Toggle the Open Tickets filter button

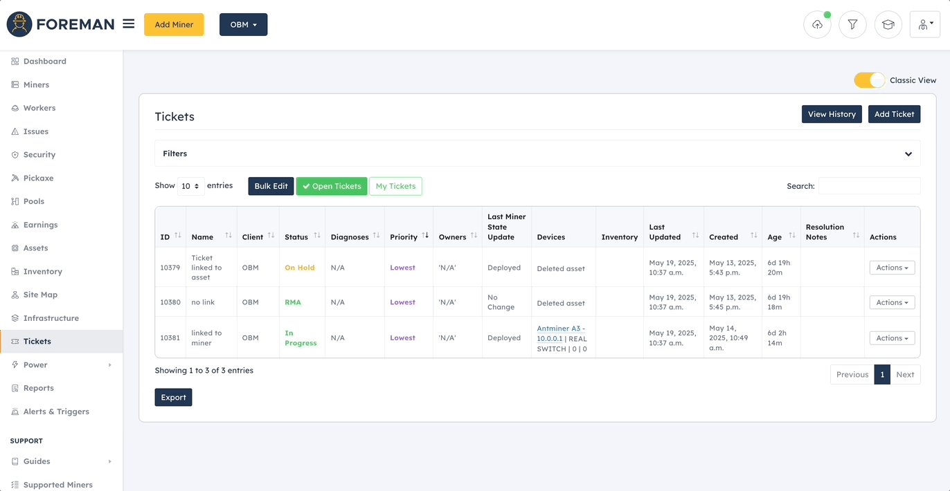coord(332,186)
